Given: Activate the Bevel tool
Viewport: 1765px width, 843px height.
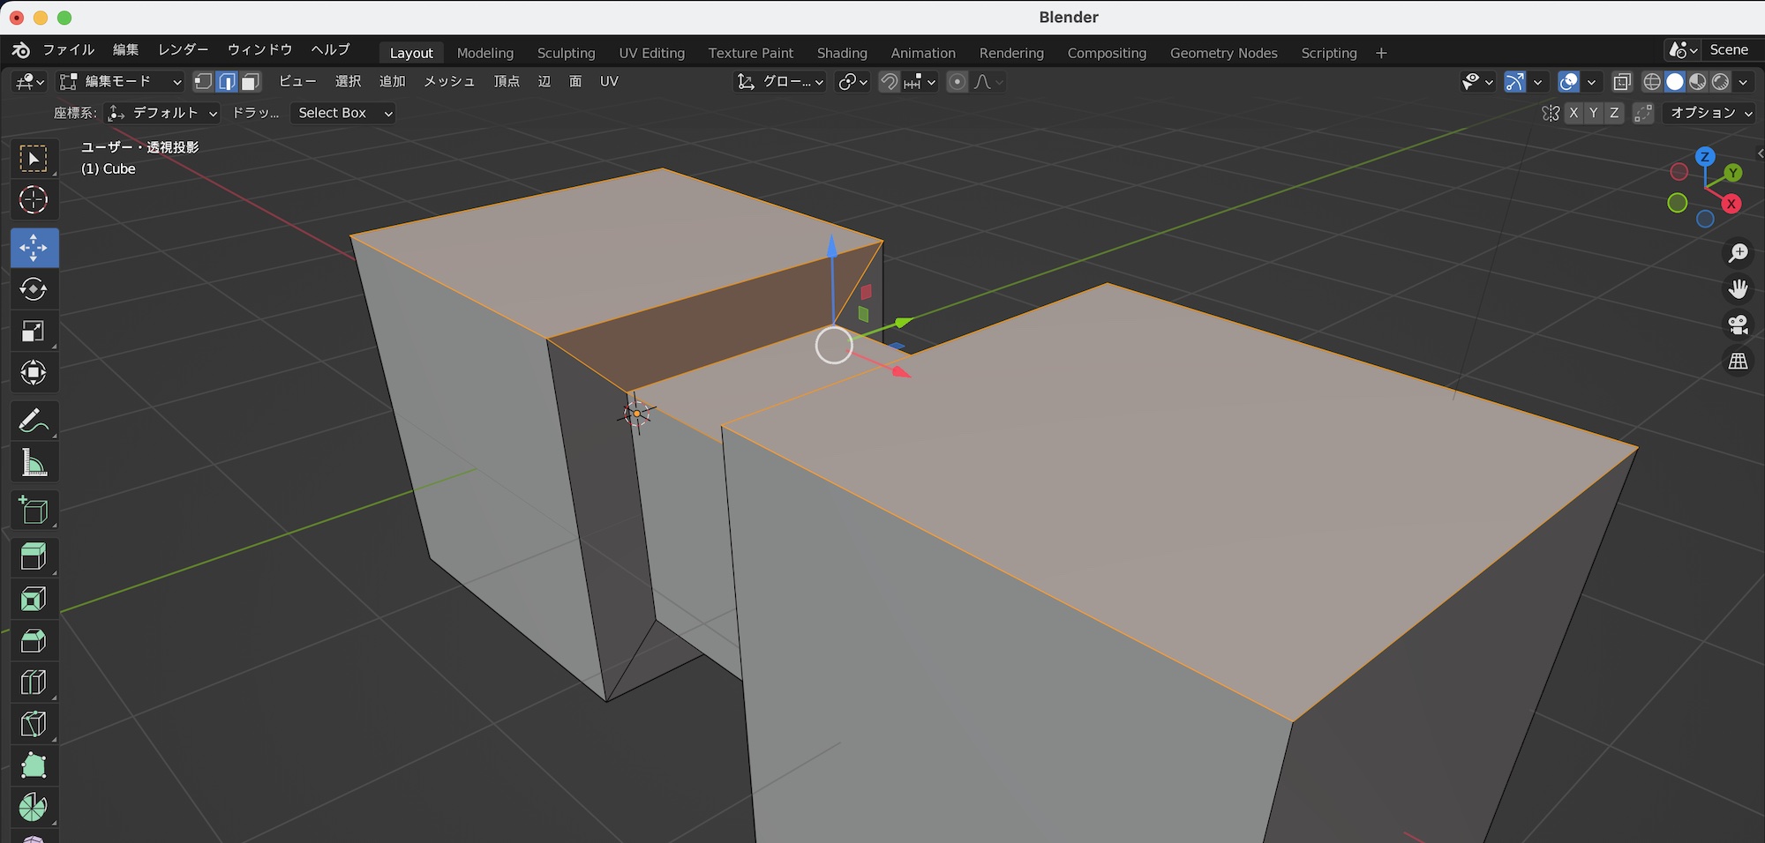Looking at the screenshot, I should click(x=34, y=641).
